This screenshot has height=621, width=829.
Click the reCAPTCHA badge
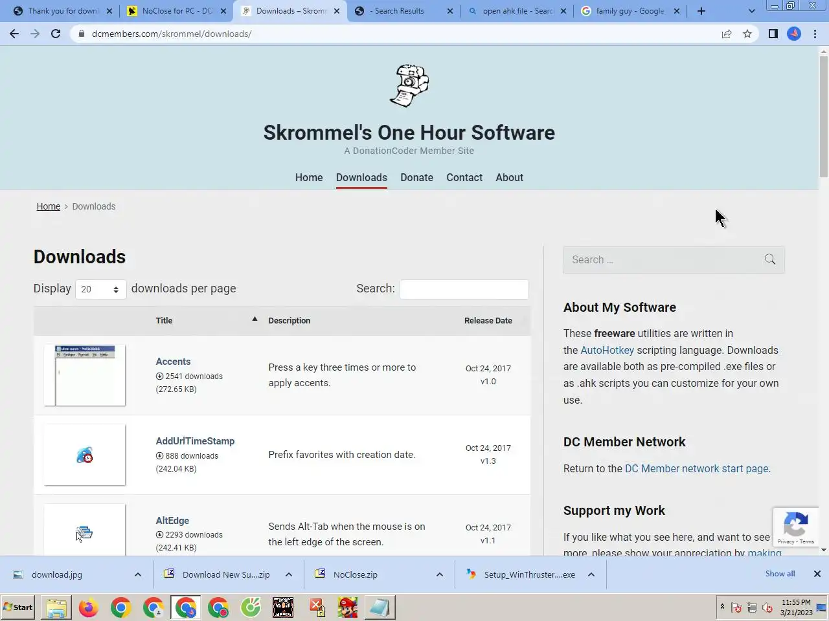click(x=796, y=527)
